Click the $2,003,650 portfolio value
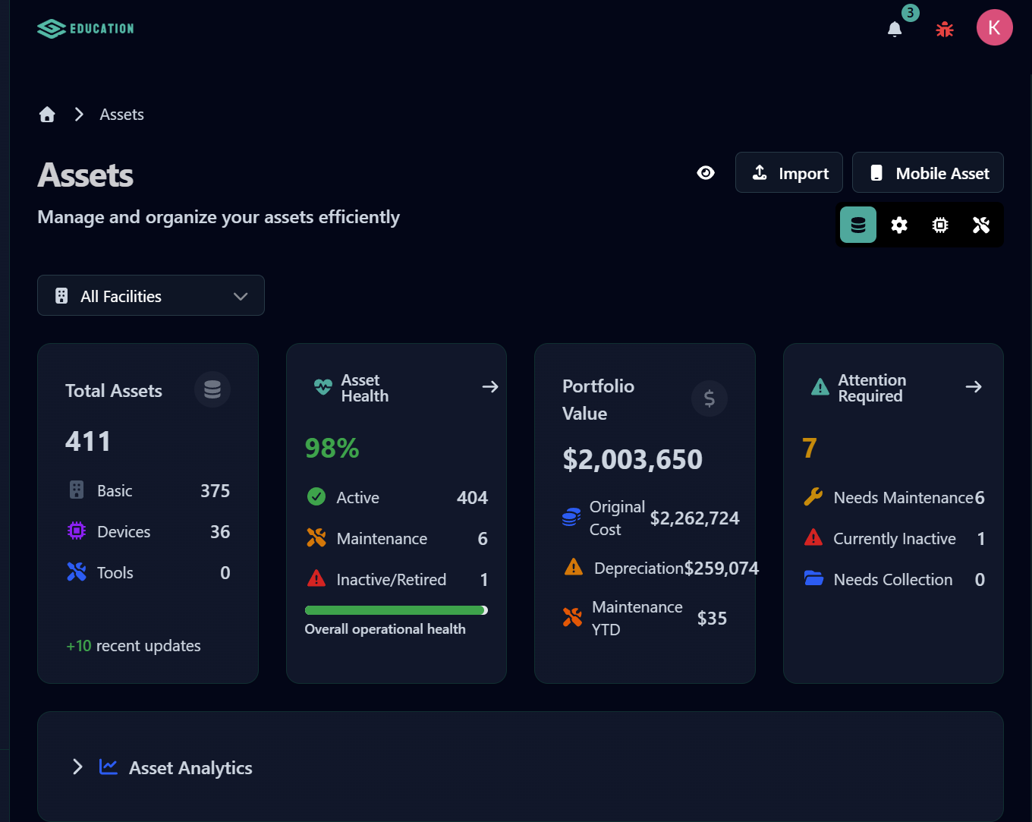This screenshot has width=1032, height=822. pos(633,459)
